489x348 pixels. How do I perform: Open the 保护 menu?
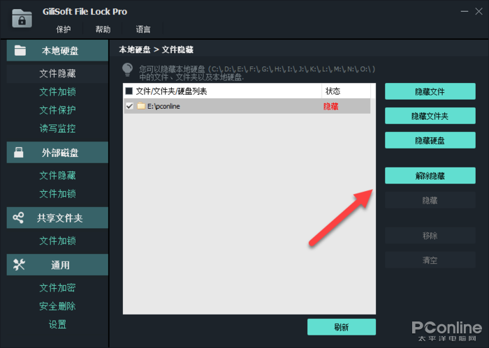tap(64, 29)
